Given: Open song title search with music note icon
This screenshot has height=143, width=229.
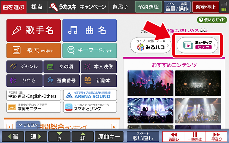Looking at the screenshot, I should pyautogui.click(x=90, y=30).
